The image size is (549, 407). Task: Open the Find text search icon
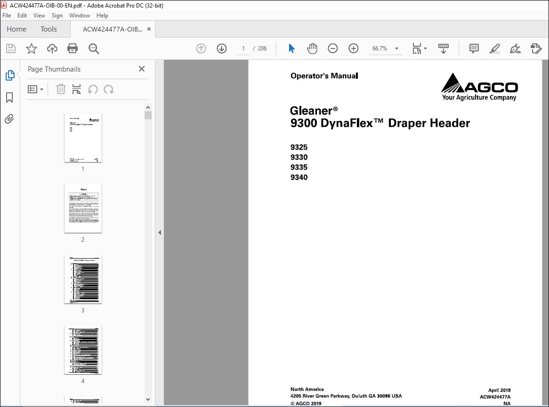(x=94, y=49)
